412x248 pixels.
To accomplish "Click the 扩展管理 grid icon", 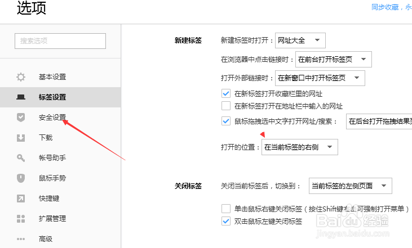I will point(21,219).
